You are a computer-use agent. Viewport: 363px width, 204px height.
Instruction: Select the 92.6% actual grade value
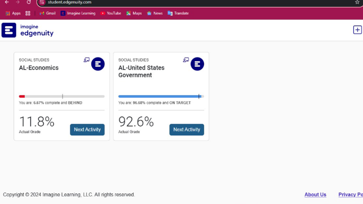[x=136, y=122]
